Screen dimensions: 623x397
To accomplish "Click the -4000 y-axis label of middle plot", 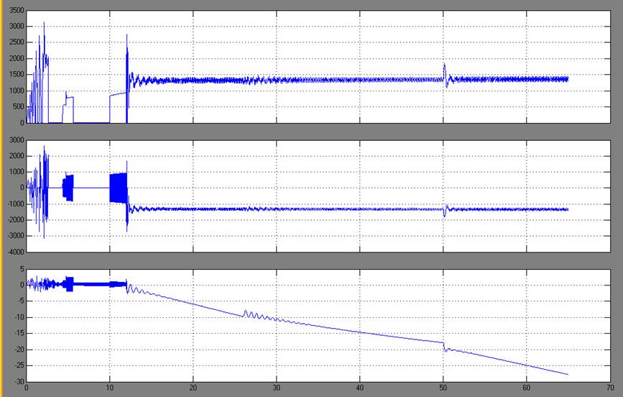I will coord(14,252).
